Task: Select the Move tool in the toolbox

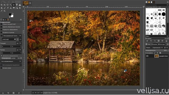Action: coord(2,5)
